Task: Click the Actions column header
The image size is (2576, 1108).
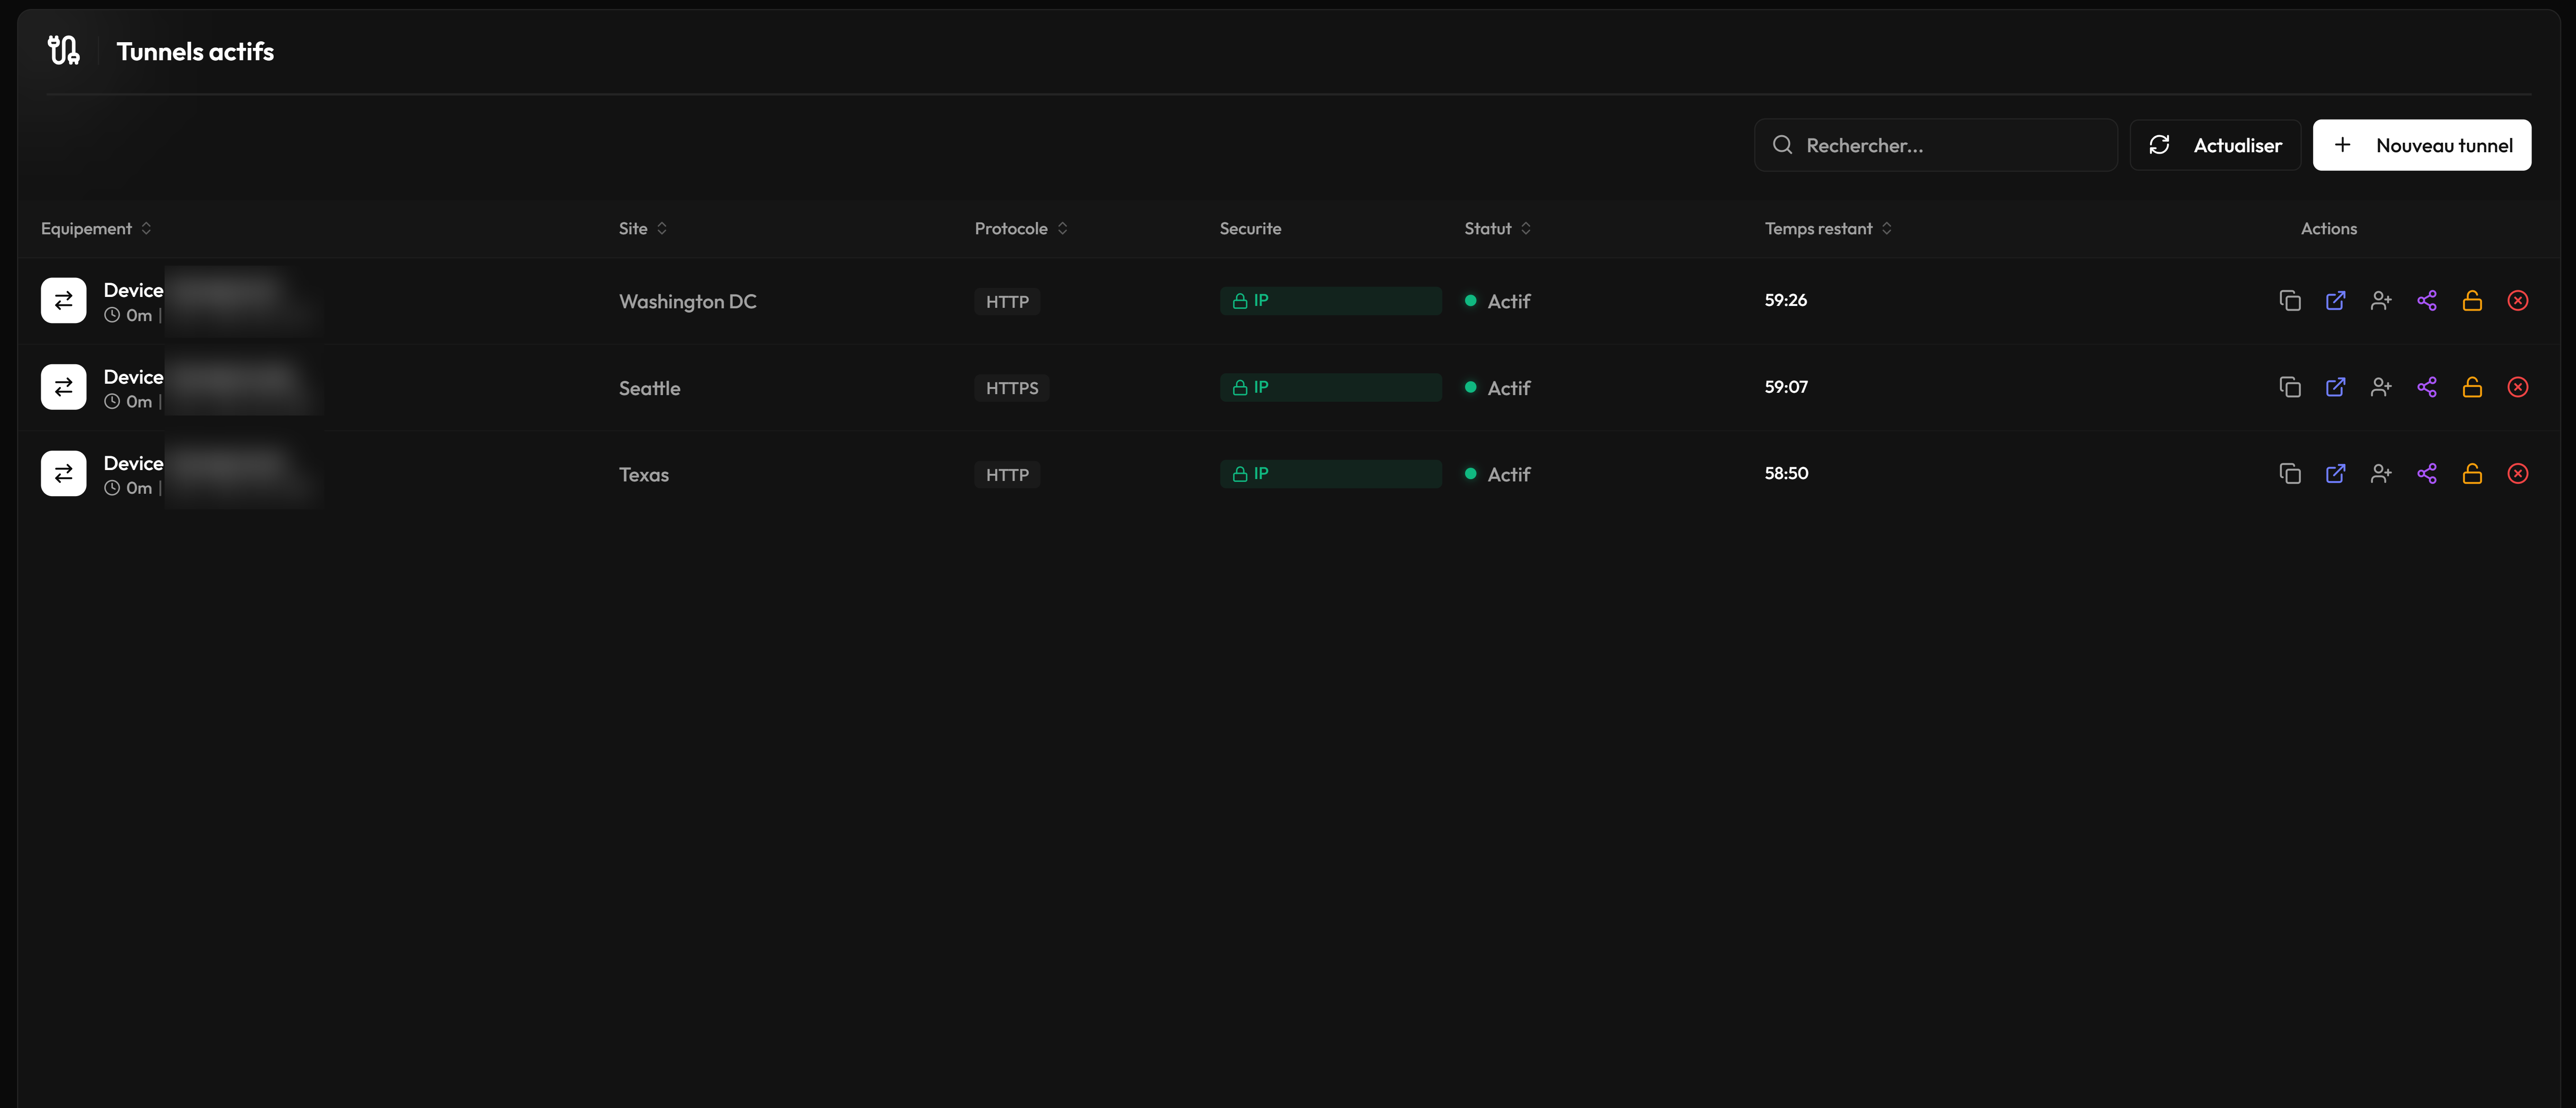Action: coord(2329,229)
